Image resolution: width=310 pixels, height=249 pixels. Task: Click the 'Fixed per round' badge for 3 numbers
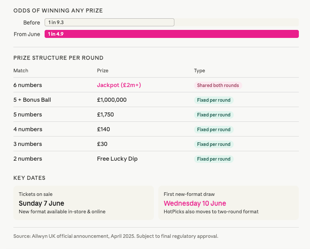tap(214, 144)
